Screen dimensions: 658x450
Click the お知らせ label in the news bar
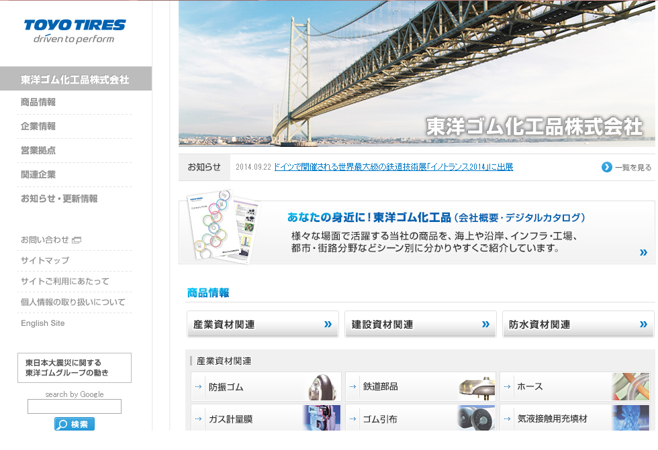[x=204, y=167]
